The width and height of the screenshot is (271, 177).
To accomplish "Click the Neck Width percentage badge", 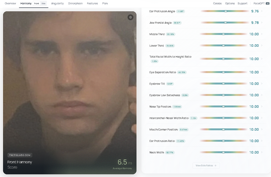I will click(170, 153).
